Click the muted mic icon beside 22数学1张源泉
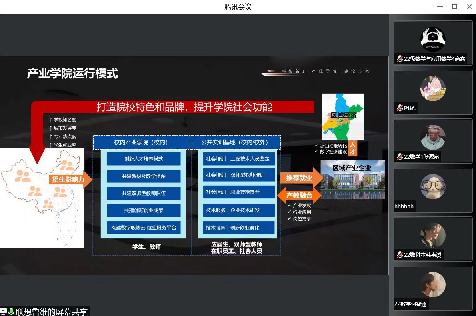The width and height of the screenshot is (476, 316). tap(399, 157)
